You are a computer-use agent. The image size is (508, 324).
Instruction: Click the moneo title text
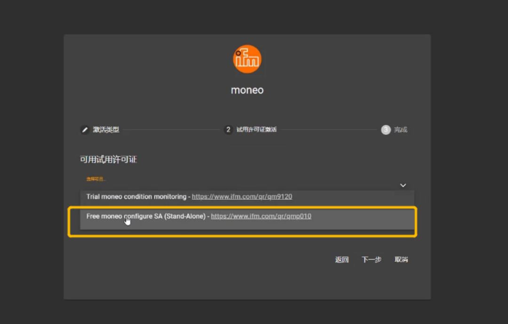247,90
